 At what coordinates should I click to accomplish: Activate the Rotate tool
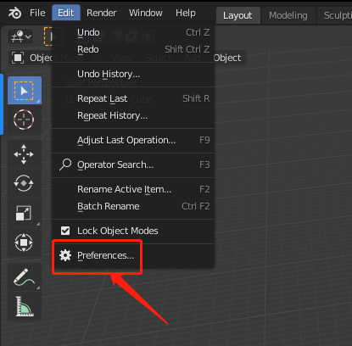[x=24, y=183]
